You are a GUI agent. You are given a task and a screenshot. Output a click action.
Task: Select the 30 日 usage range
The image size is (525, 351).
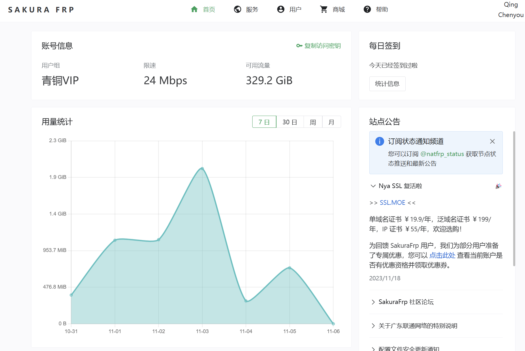(290, 122)
